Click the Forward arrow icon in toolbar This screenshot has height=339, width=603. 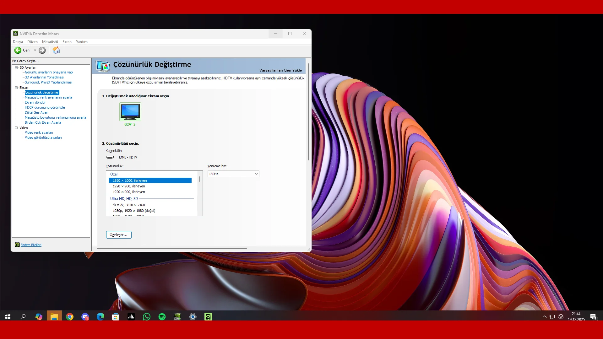[x=42, y=50]
